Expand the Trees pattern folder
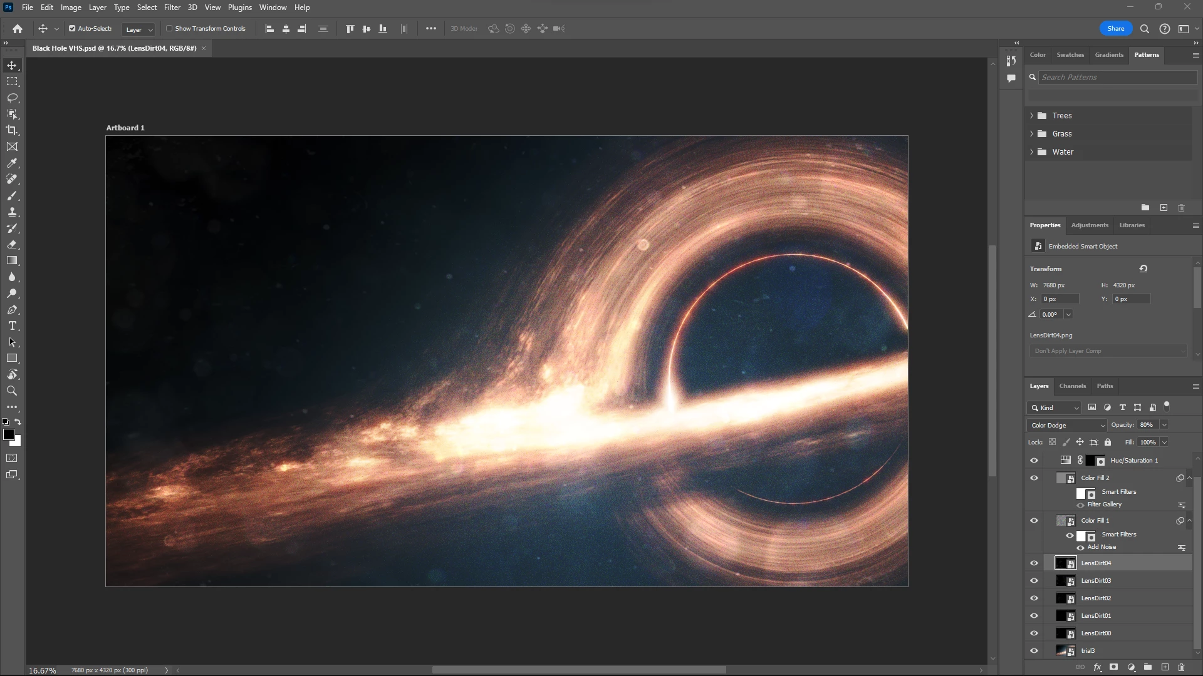 [1031, 116]
